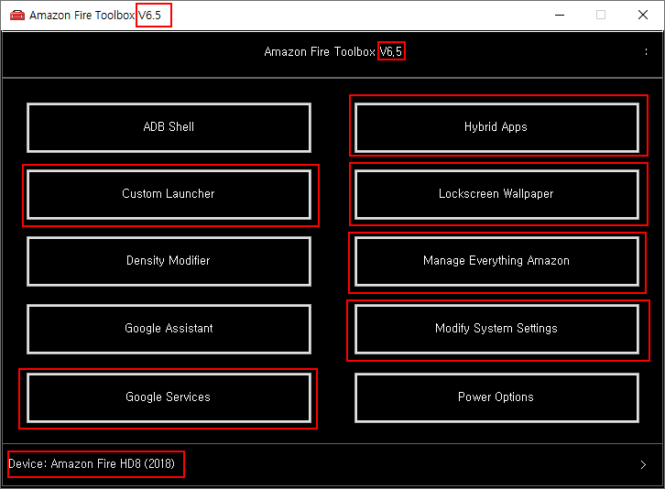
Task: Open the Custom Launcher tool
Action: coord(169,194)
